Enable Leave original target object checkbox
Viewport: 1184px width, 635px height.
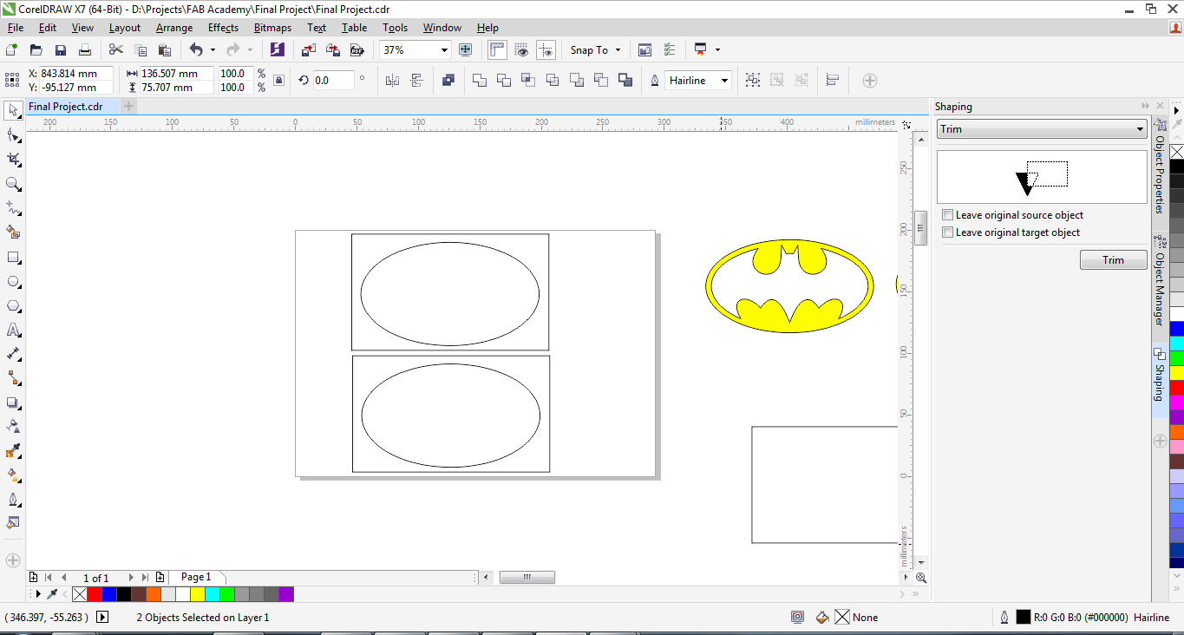coord(948,232)
